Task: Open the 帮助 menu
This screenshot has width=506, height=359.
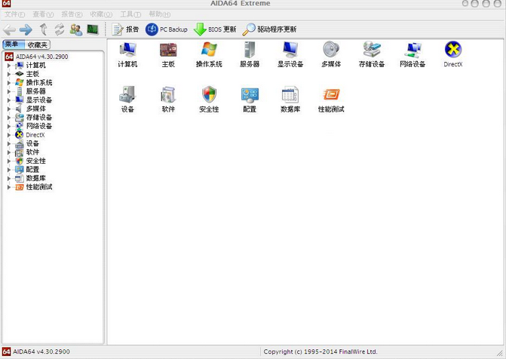Action: 159,14
